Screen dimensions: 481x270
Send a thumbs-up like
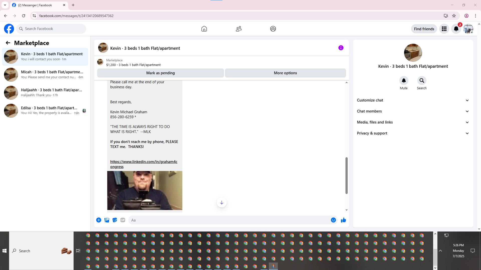(343, 220)
